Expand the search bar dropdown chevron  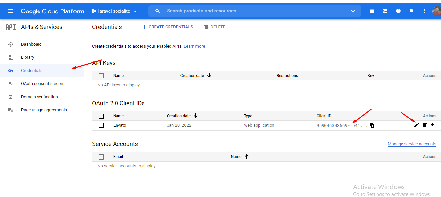(x=353, y=11)
